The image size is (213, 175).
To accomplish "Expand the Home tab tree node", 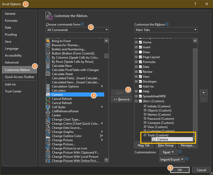I will click(x=136, y=42).
